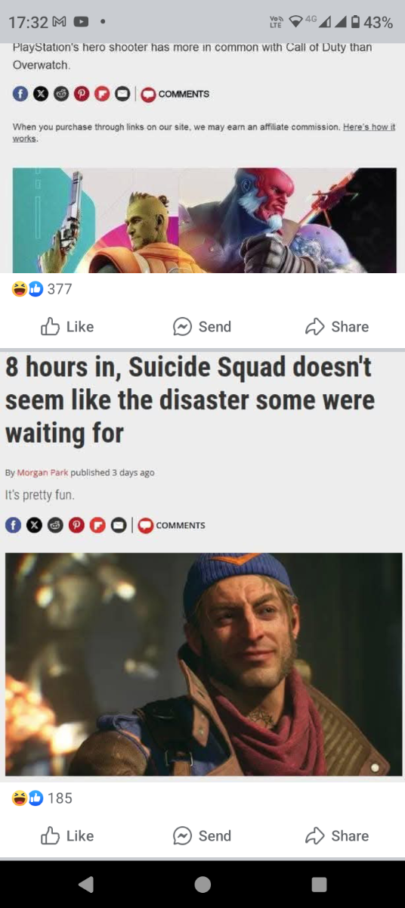Tap the hero shooter artwork image
Screen dimensions: 405x908
click(x=204, y=219)
